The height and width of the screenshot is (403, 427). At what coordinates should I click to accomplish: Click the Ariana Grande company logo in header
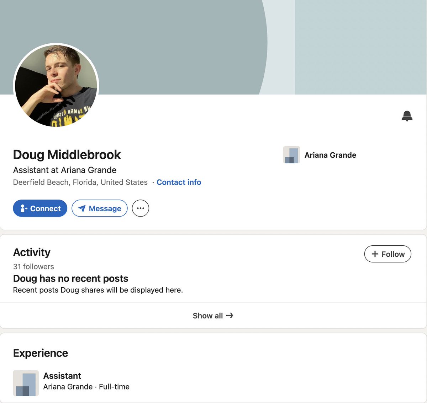click(291, 155)
